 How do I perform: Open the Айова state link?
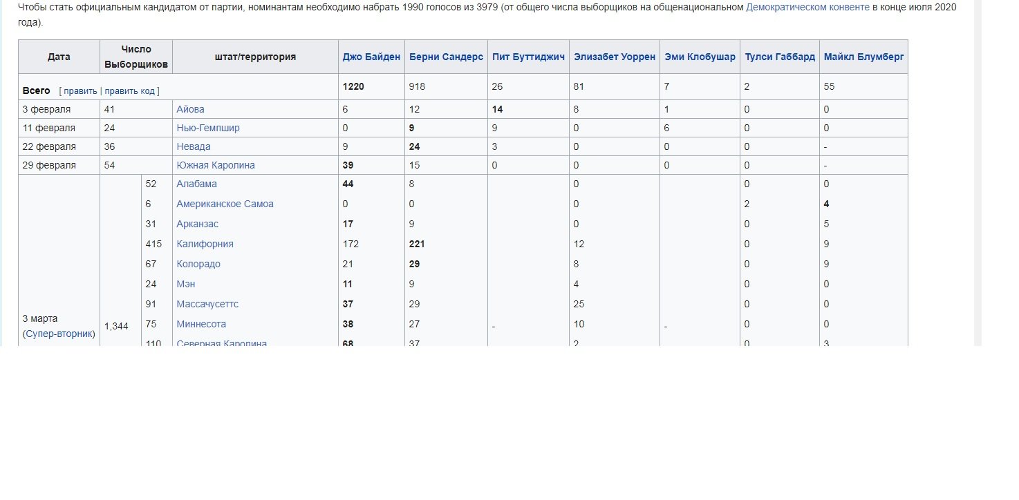(x=190, y=110)
